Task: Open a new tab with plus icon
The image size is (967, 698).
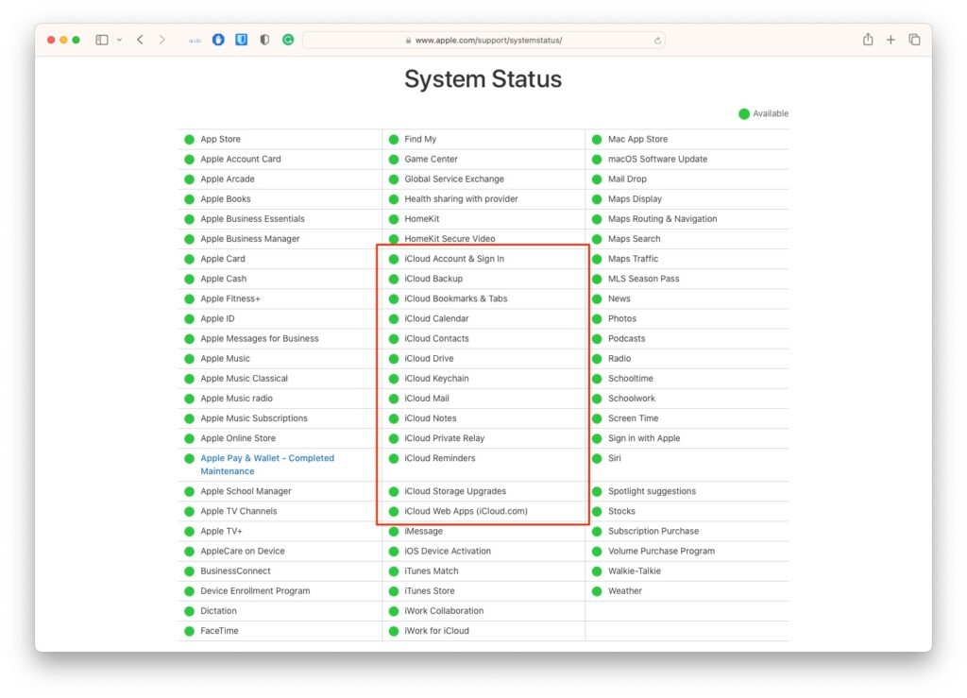Action: pos(891,40)
